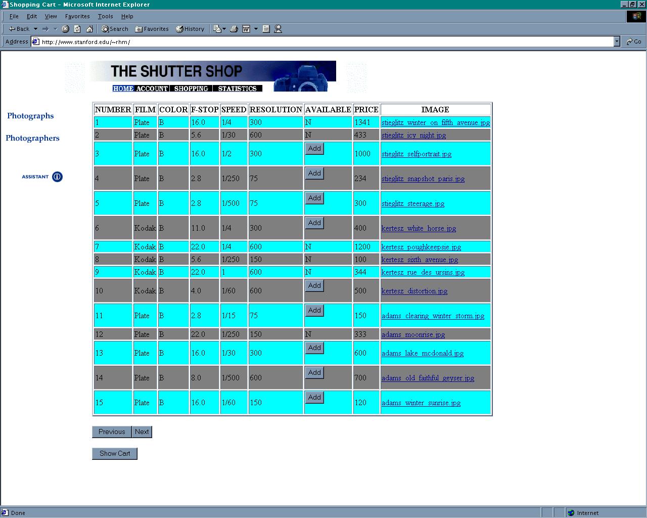Image resolution: width=647 pixels, height=518 pixels.
Task: Open the Favorites menu in the menu bar
Action: pos(77,16)
